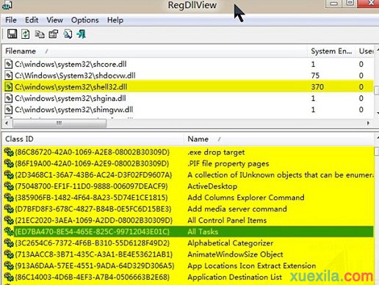Click the gear icon of Add Columns Explorer Command
The width and height of the screenshot is (379, 285).
(x=9, y=197)
